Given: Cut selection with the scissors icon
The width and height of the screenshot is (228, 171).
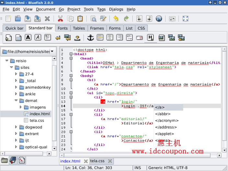Looking at the screenshot, I should tap(60, 18).
